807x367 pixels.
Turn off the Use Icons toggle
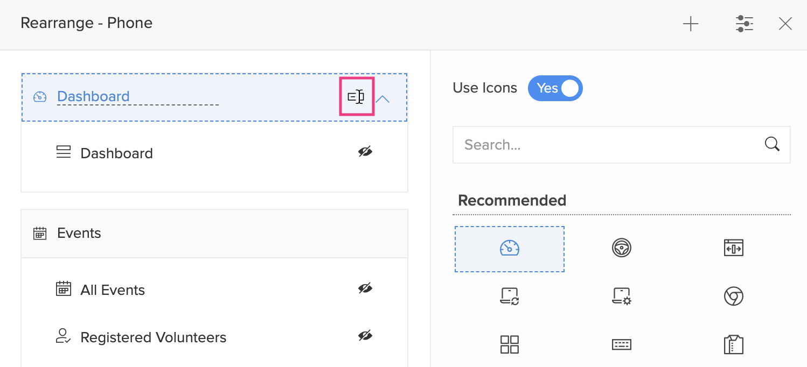[555, 88]
